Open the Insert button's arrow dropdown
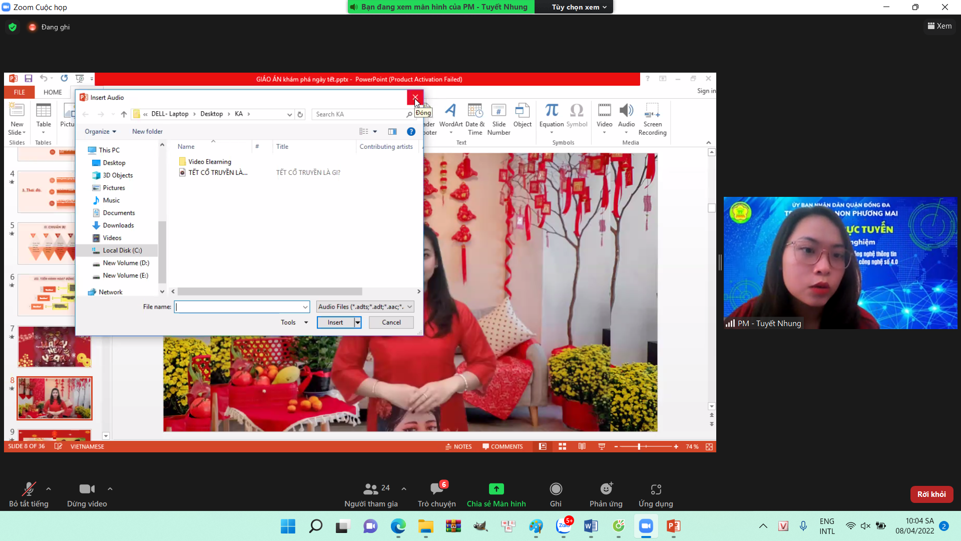961x541 pixels. tap(357, 323)
